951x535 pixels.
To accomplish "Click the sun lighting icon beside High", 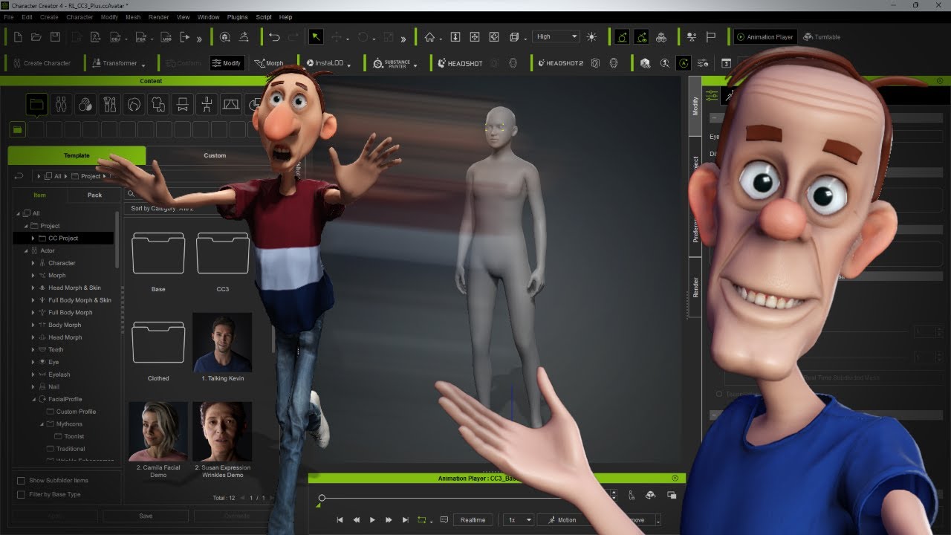I will pyautogui.click(x=591, y=37).
